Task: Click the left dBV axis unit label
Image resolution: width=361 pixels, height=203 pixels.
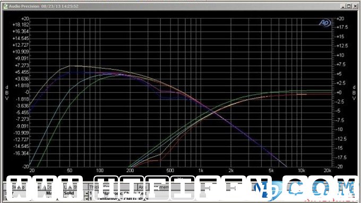Action: pos(7,93)
